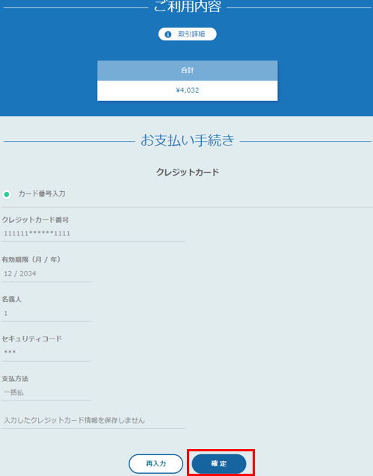
Task: Click the expiry date 12 / 2034 value
Action: [20, 273]
